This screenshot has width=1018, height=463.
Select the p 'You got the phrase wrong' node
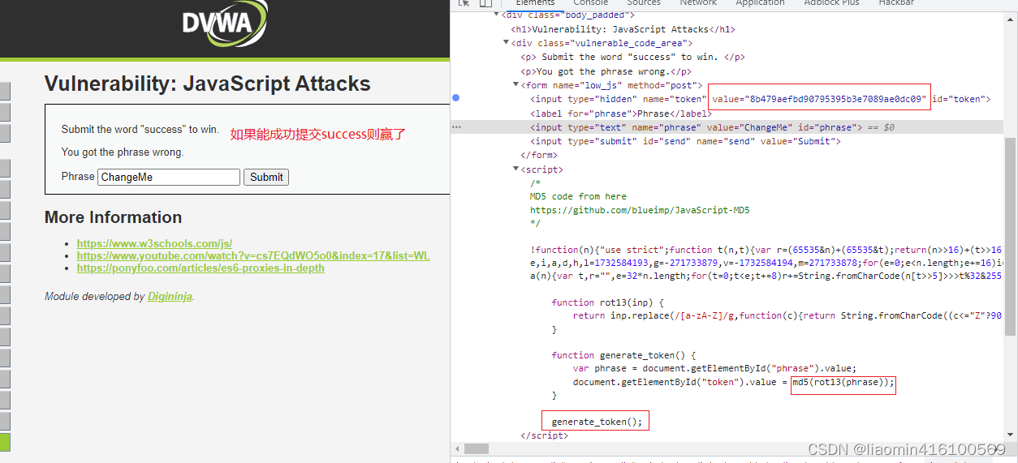(x=606, y=71)
